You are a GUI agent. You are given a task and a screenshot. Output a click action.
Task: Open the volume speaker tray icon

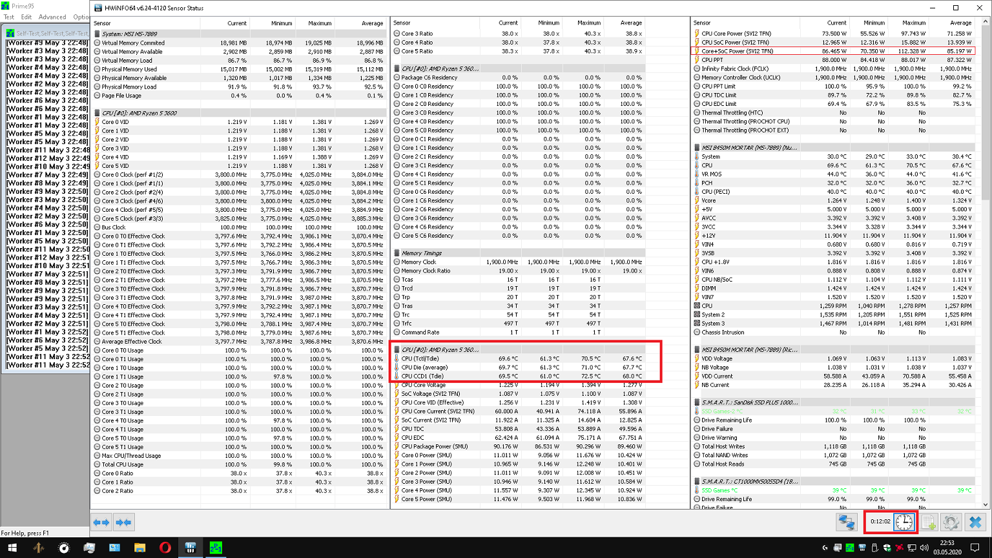[x=924, y=548]
